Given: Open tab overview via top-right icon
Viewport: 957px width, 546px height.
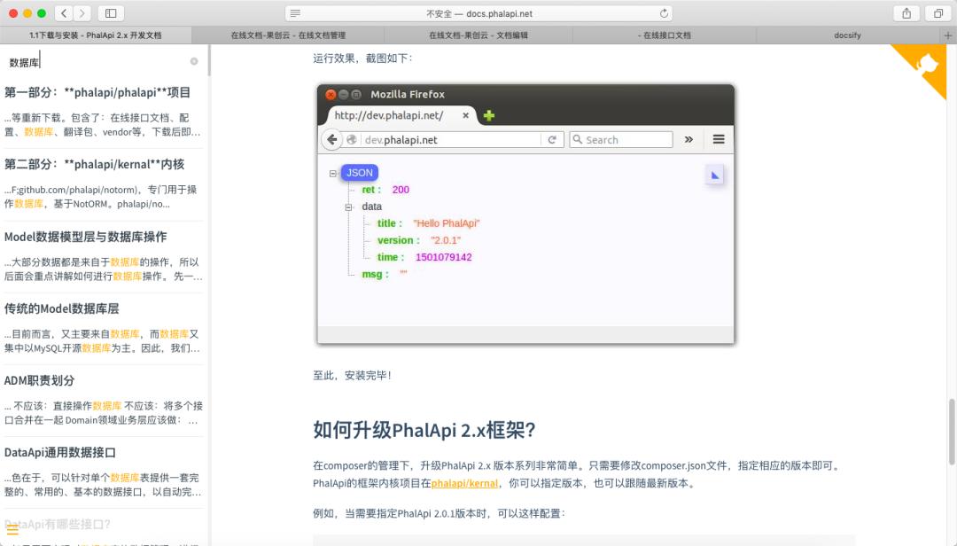Looking at the screenshot, I should pos(938,13).
